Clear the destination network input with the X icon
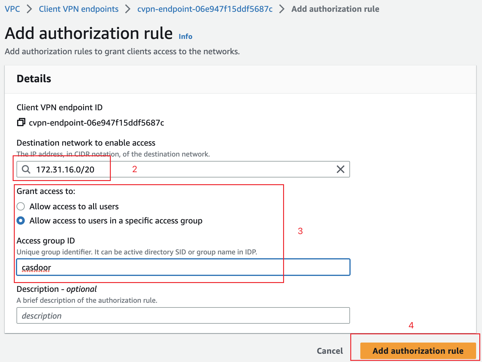482x362 pixels. click(341, 169)
